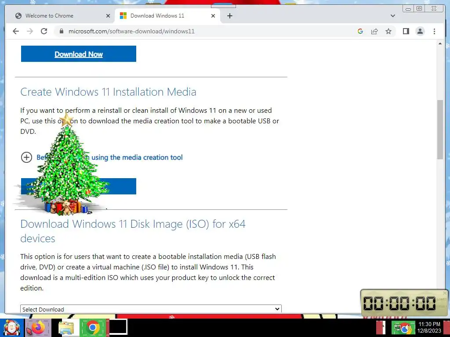This screenshot has width=450, height=337.
Task: Click 'Create Windows 11 Installation Media' heading
Action: pos(108,92)
